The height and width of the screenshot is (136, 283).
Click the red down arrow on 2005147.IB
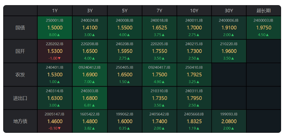[x=59, y=128]
